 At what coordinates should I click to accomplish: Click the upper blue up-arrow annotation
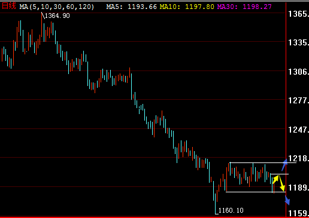pyautogui.click(x=284, y=165)
